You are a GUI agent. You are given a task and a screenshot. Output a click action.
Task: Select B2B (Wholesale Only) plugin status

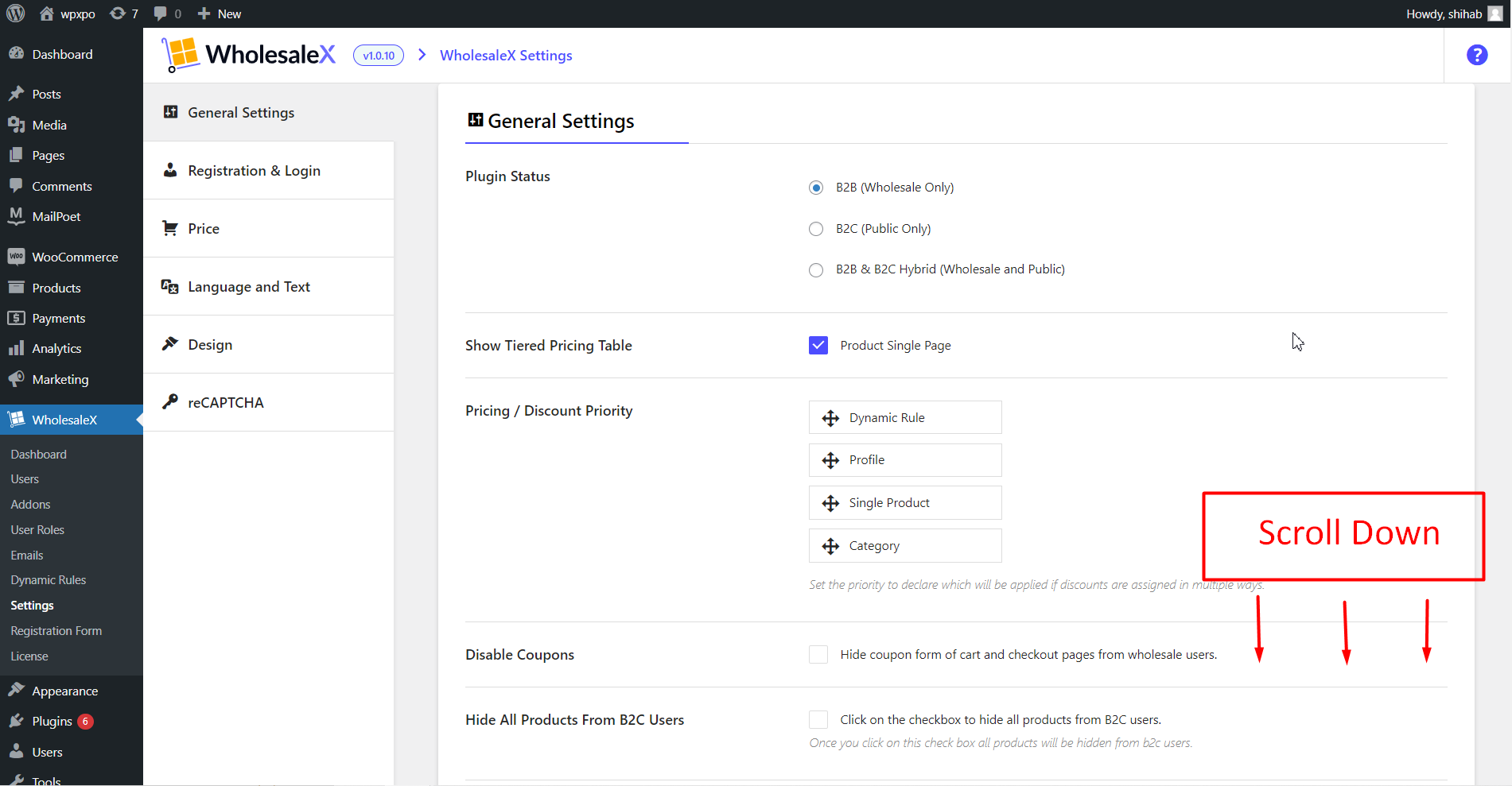pos(816,188)
